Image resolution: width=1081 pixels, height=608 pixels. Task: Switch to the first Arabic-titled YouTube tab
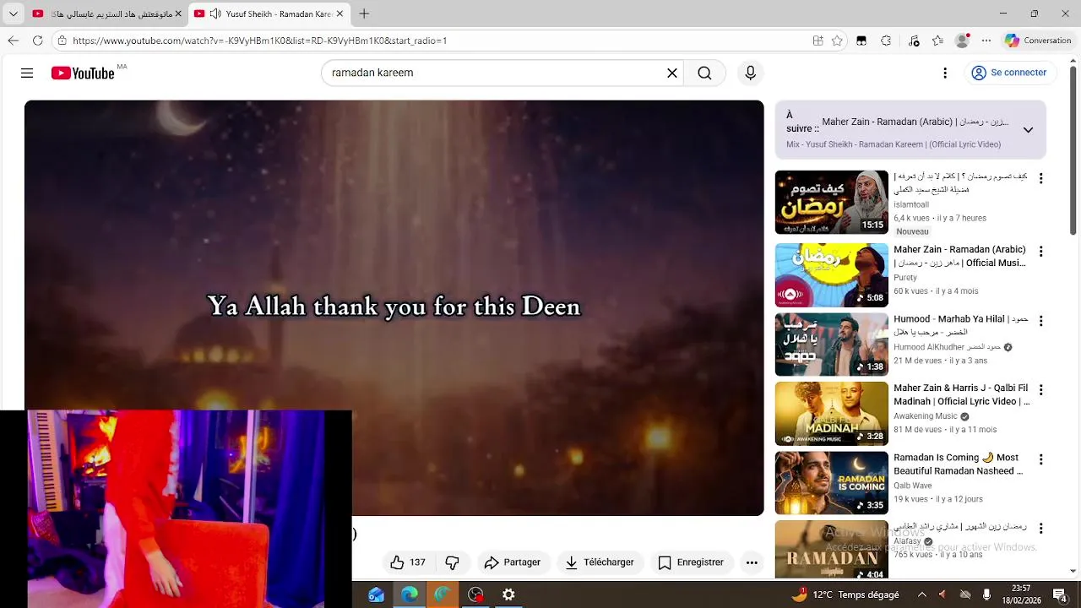pos(106,14)
